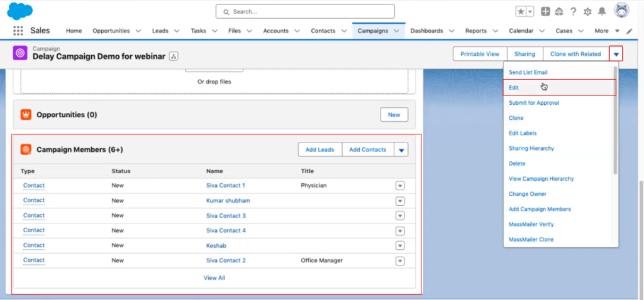This screenshot has height=300, width=644.
Task: Expand the Opportunities tab chevron
Action: pos(138,31)
